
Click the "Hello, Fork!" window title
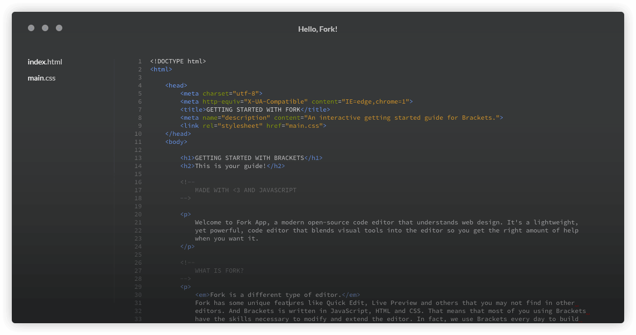(x=317, y=29)
